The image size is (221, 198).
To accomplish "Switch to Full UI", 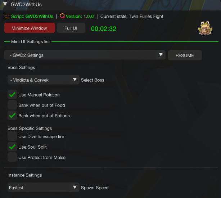I will tap(71, 28).
